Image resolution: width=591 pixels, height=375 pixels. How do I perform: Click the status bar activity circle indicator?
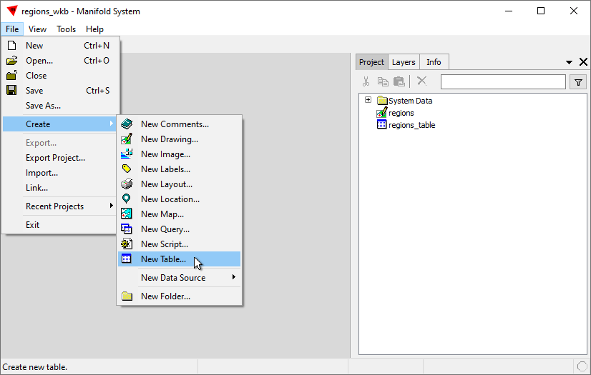(582, 366)
